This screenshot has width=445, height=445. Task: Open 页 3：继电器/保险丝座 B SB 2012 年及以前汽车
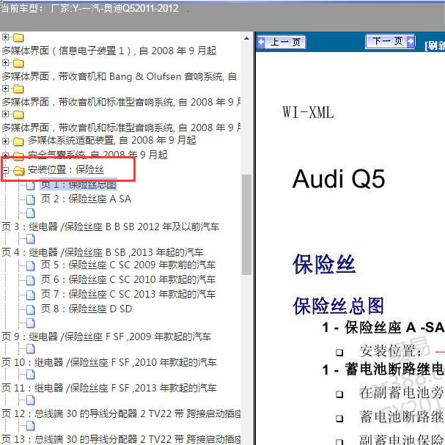(x=111, y=227)
